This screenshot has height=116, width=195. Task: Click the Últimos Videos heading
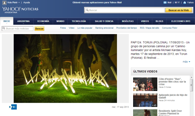pos(145,71)
